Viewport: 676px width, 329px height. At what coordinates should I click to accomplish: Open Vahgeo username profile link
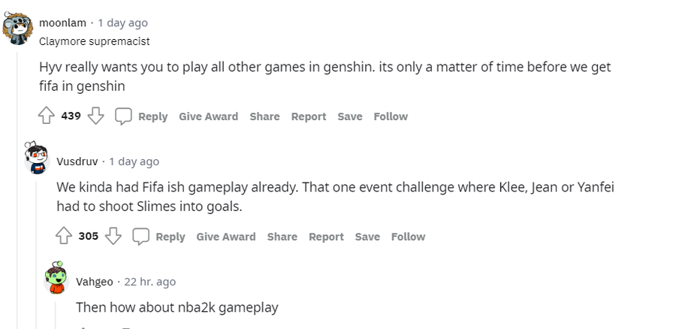tap(95, 282)
